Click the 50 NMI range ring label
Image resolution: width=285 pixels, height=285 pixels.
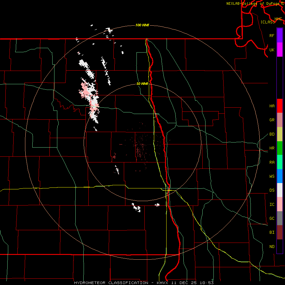(x=142, y=84)
